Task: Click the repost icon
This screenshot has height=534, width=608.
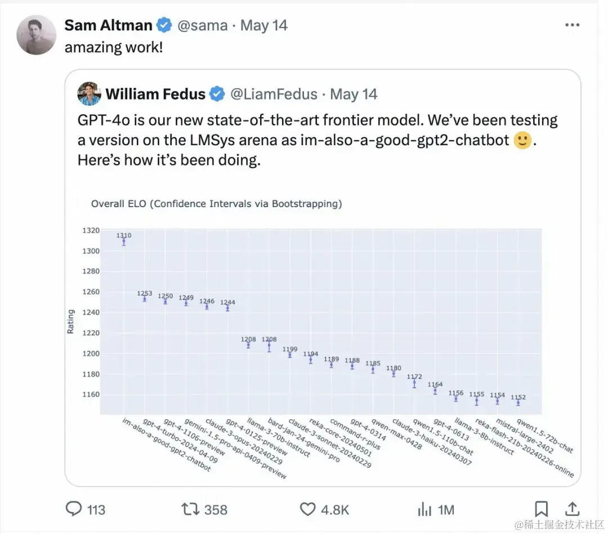Action: (190, 509)
